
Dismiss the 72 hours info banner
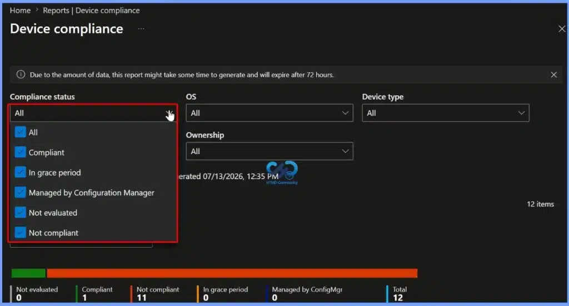554,75
